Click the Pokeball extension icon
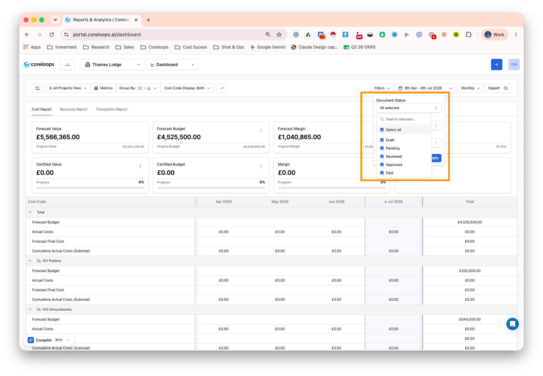 point(333,35)
